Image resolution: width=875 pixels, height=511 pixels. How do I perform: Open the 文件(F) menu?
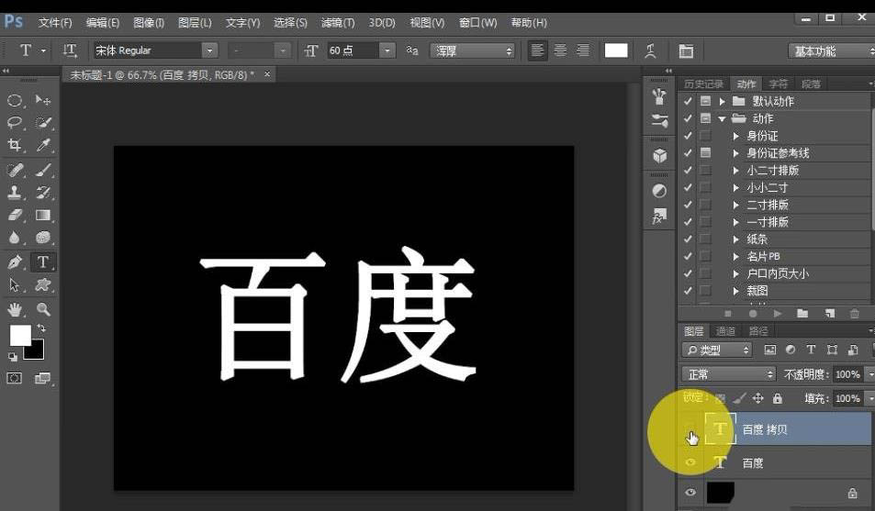click(x=55, y=23)
